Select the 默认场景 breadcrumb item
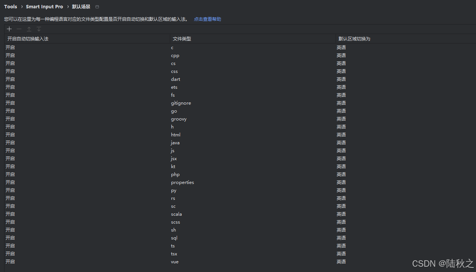The width and height of the screenshot is (476, 272). (x=81, y=7)
